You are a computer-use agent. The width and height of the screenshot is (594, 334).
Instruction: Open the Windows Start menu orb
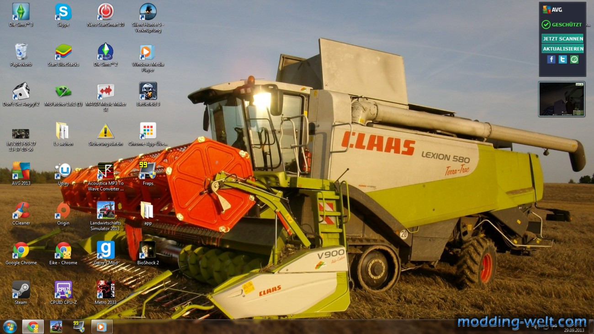coord(10,327)
